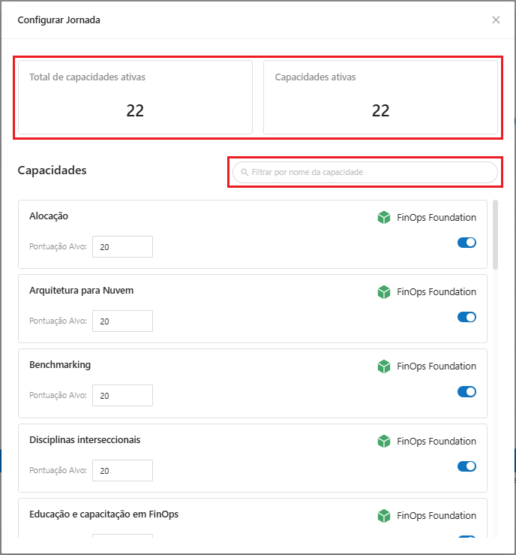Click the FinOps cube icon for Disciplinas interseccionais
The height and width of the screenshot is (555, 516).
tap(384, 442)
